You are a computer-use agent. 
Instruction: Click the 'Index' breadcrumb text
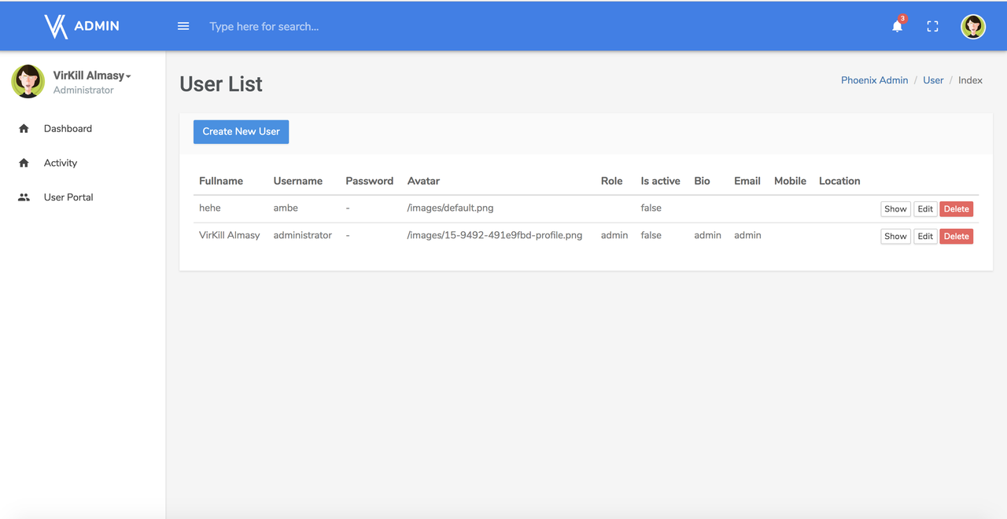[x=970, y=80]
